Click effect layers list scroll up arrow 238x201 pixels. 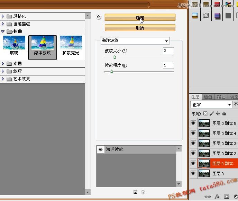coord(178,148)
